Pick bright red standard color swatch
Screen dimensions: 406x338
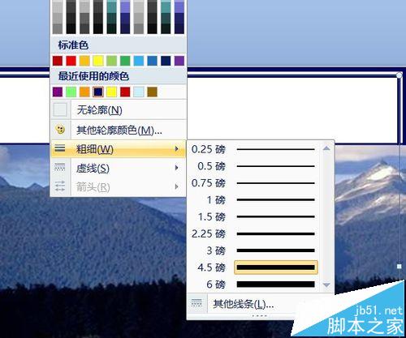click(x=71, y=61)
